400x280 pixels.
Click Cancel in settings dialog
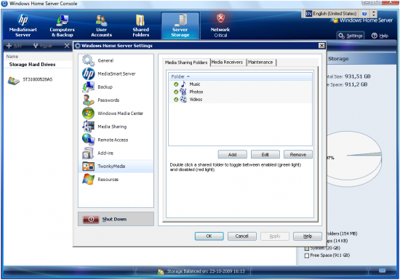click(x=242, y=236)
